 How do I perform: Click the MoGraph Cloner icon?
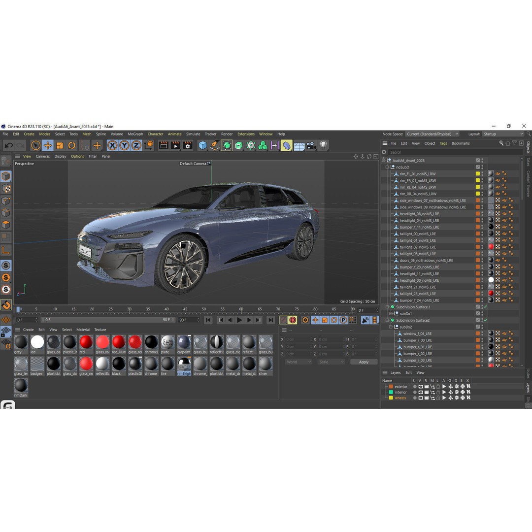coord(263,145)
